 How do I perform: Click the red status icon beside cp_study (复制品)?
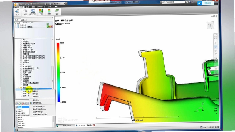pos(52,26)
